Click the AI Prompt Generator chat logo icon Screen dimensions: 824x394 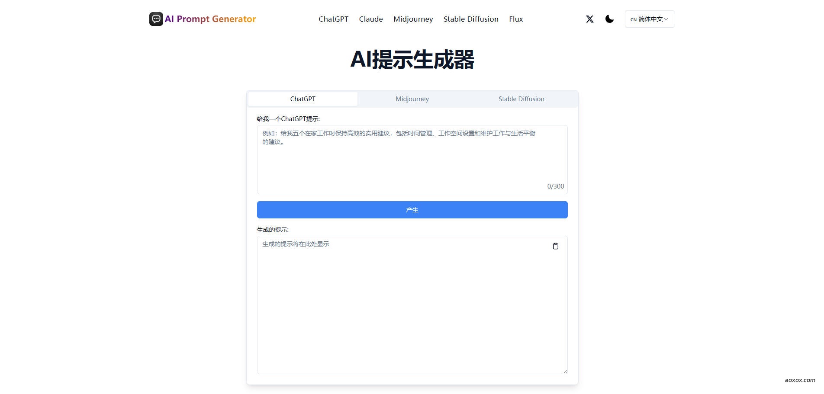[x=156, y=19]
